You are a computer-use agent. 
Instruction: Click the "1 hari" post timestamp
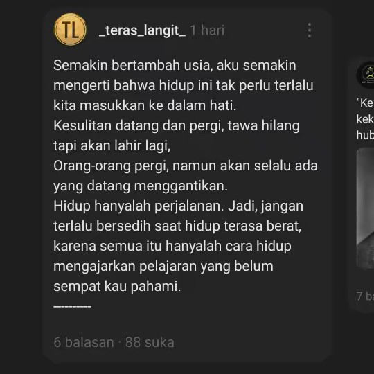[207, 30]
